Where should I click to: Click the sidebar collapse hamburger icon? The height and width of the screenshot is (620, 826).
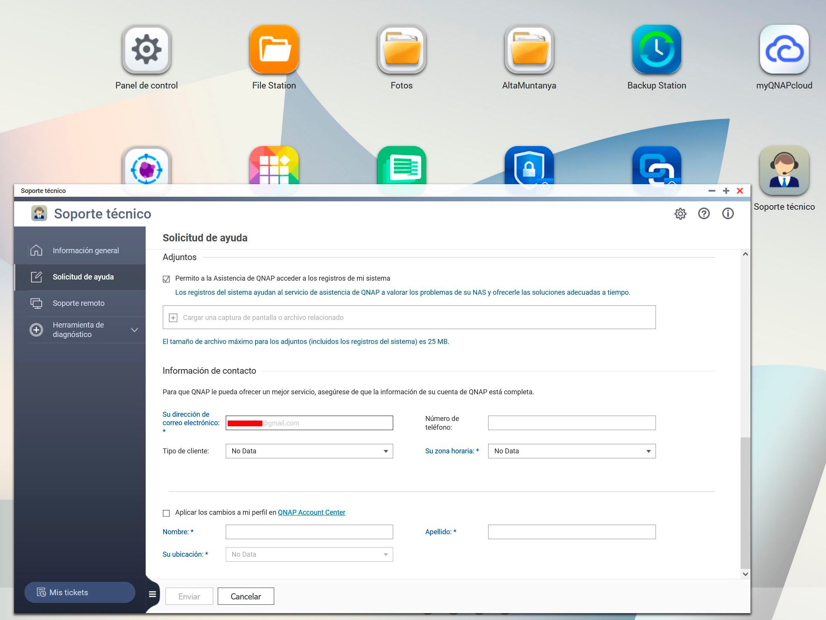(x=153, y=594)
